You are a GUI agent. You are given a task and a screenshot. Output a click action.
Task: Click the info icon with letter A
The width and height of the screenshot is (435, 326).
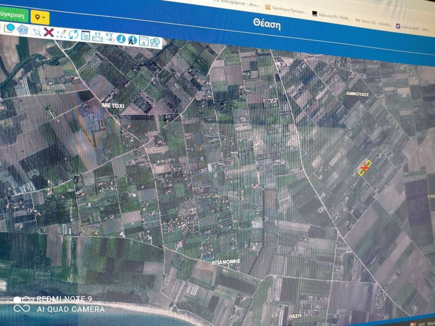point(133,40)
